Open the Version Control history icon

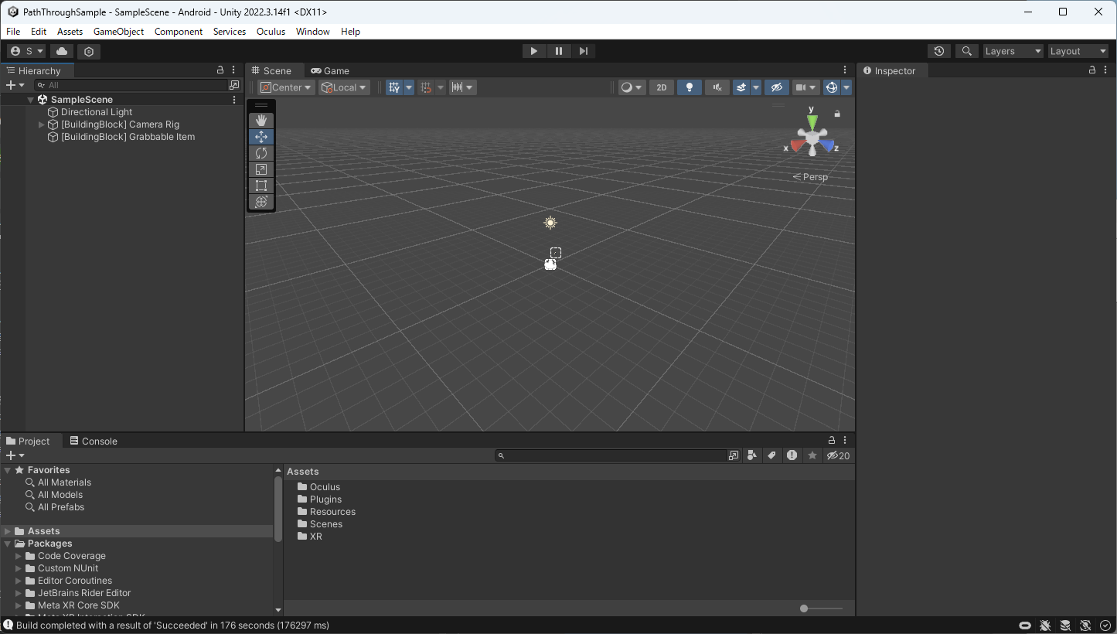click(938, 51)
